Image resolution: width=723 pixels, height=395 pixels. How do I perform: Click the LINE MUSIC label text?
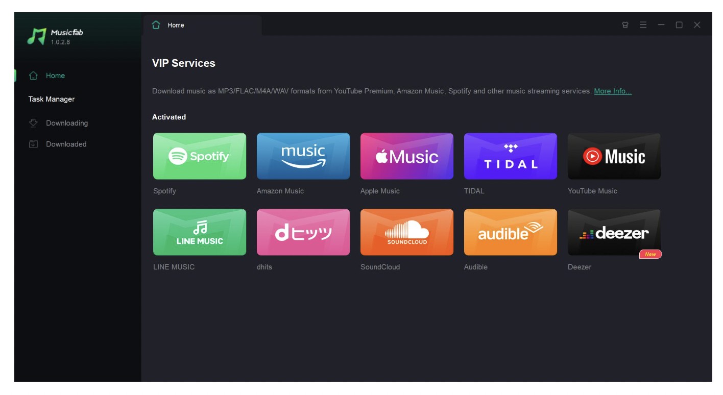click(x=174, y=267)
